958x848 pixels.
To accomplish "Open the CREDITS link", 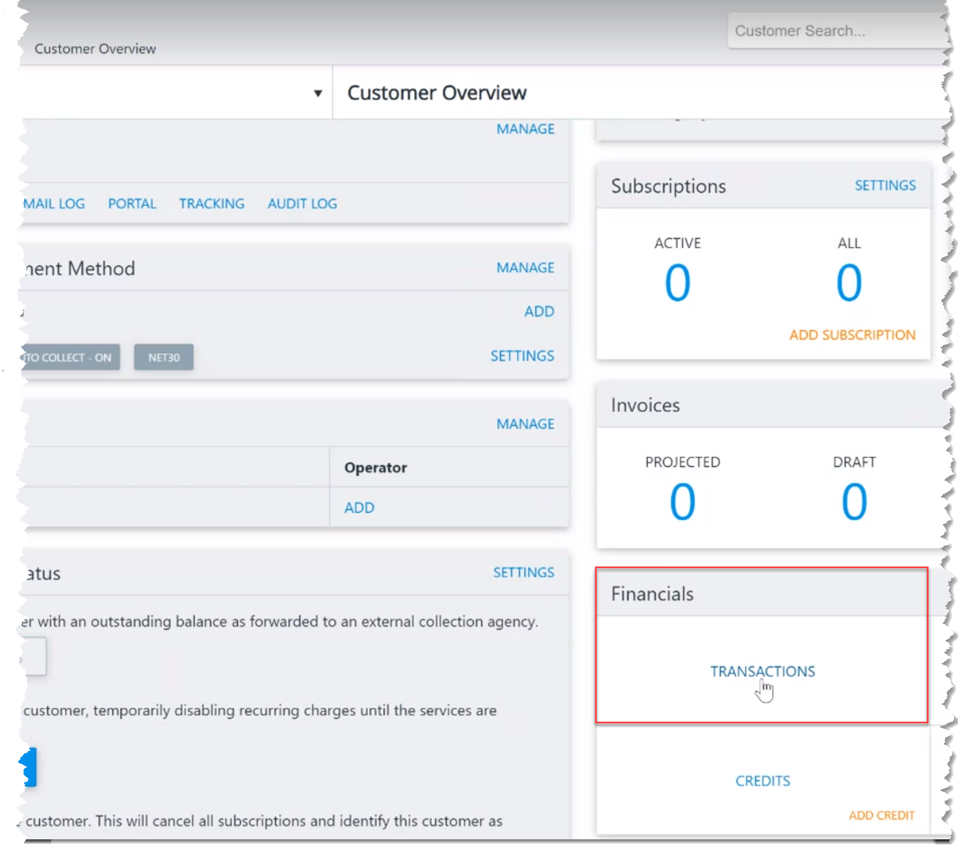I will click(x=762, y=781).
